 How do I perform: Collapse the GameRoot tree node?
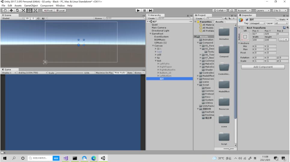pos(150,34)
